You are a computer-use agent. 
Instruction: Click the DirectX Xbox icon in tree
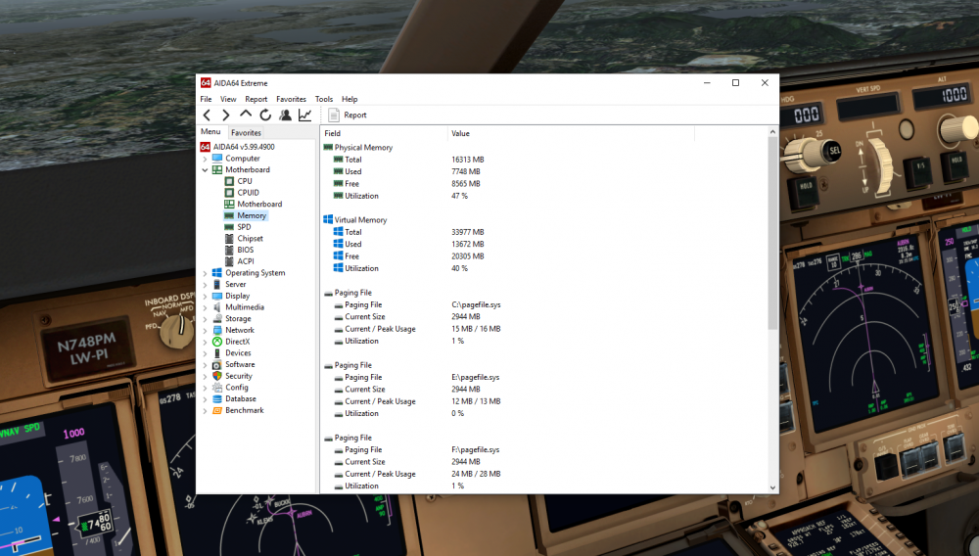(217, 342)
